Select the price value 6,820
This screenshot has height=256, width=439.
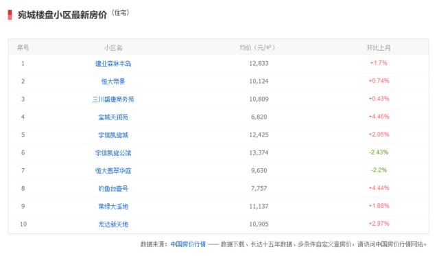[259, 117]
